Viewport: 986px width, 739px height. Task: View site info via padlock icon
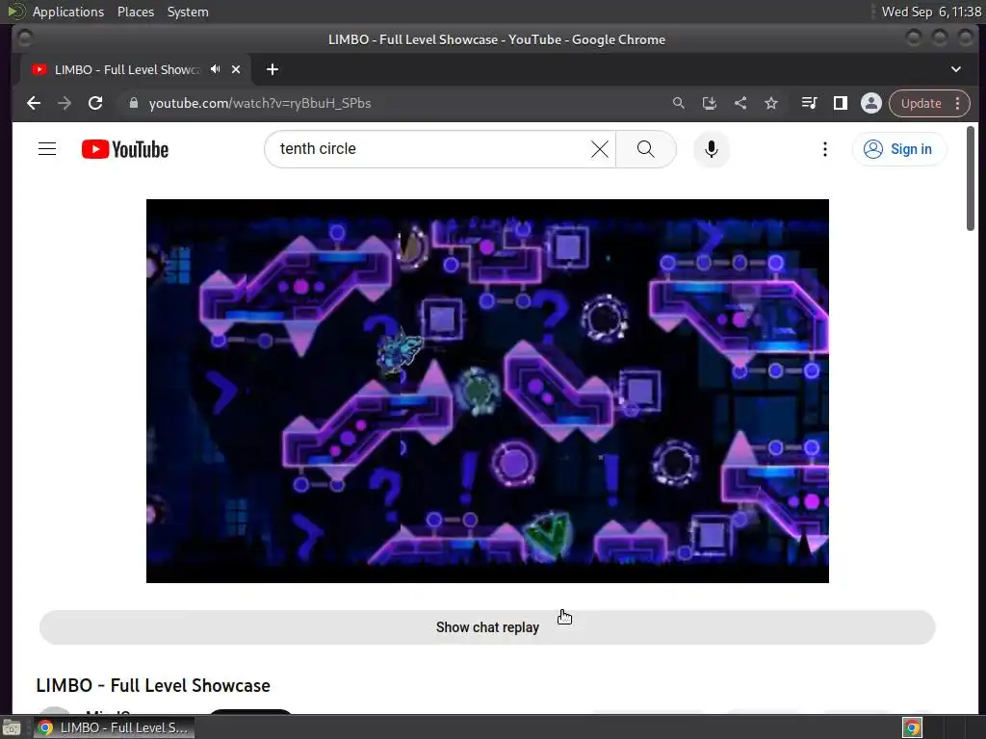click(x=133, y=103)
